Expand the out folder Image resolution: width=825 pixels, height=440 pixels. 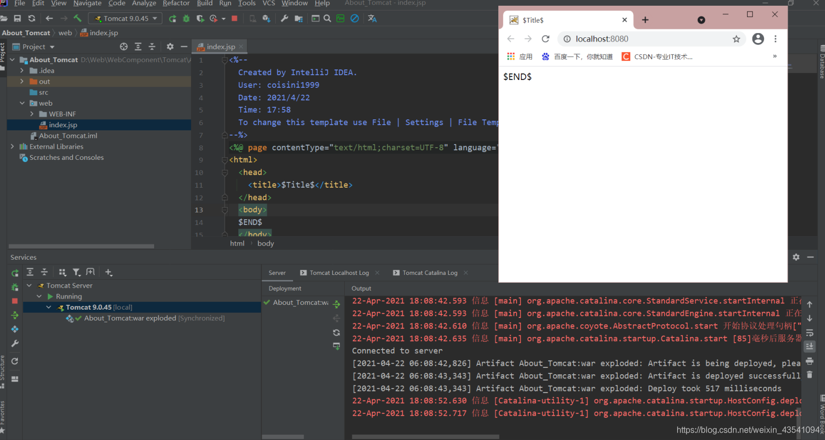(x=22, y=81)
